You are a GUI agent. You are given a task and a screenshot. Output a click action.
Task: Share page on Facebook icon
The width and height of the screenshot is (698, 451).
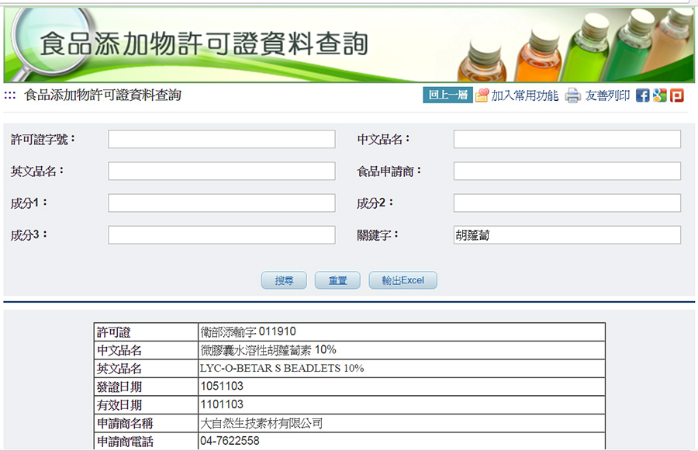642,95
